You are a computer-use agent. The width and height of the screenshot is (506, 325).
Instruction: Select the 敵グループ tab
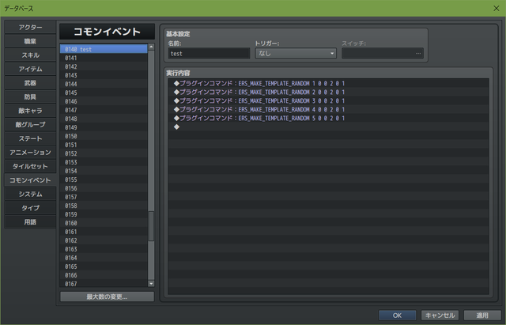click(x=30, y=125)
